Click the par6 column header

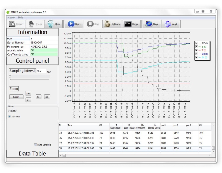180,127
